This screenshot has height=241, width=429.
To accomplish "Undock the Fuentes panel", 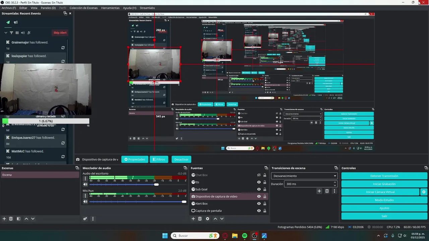I will pos(266,168).
